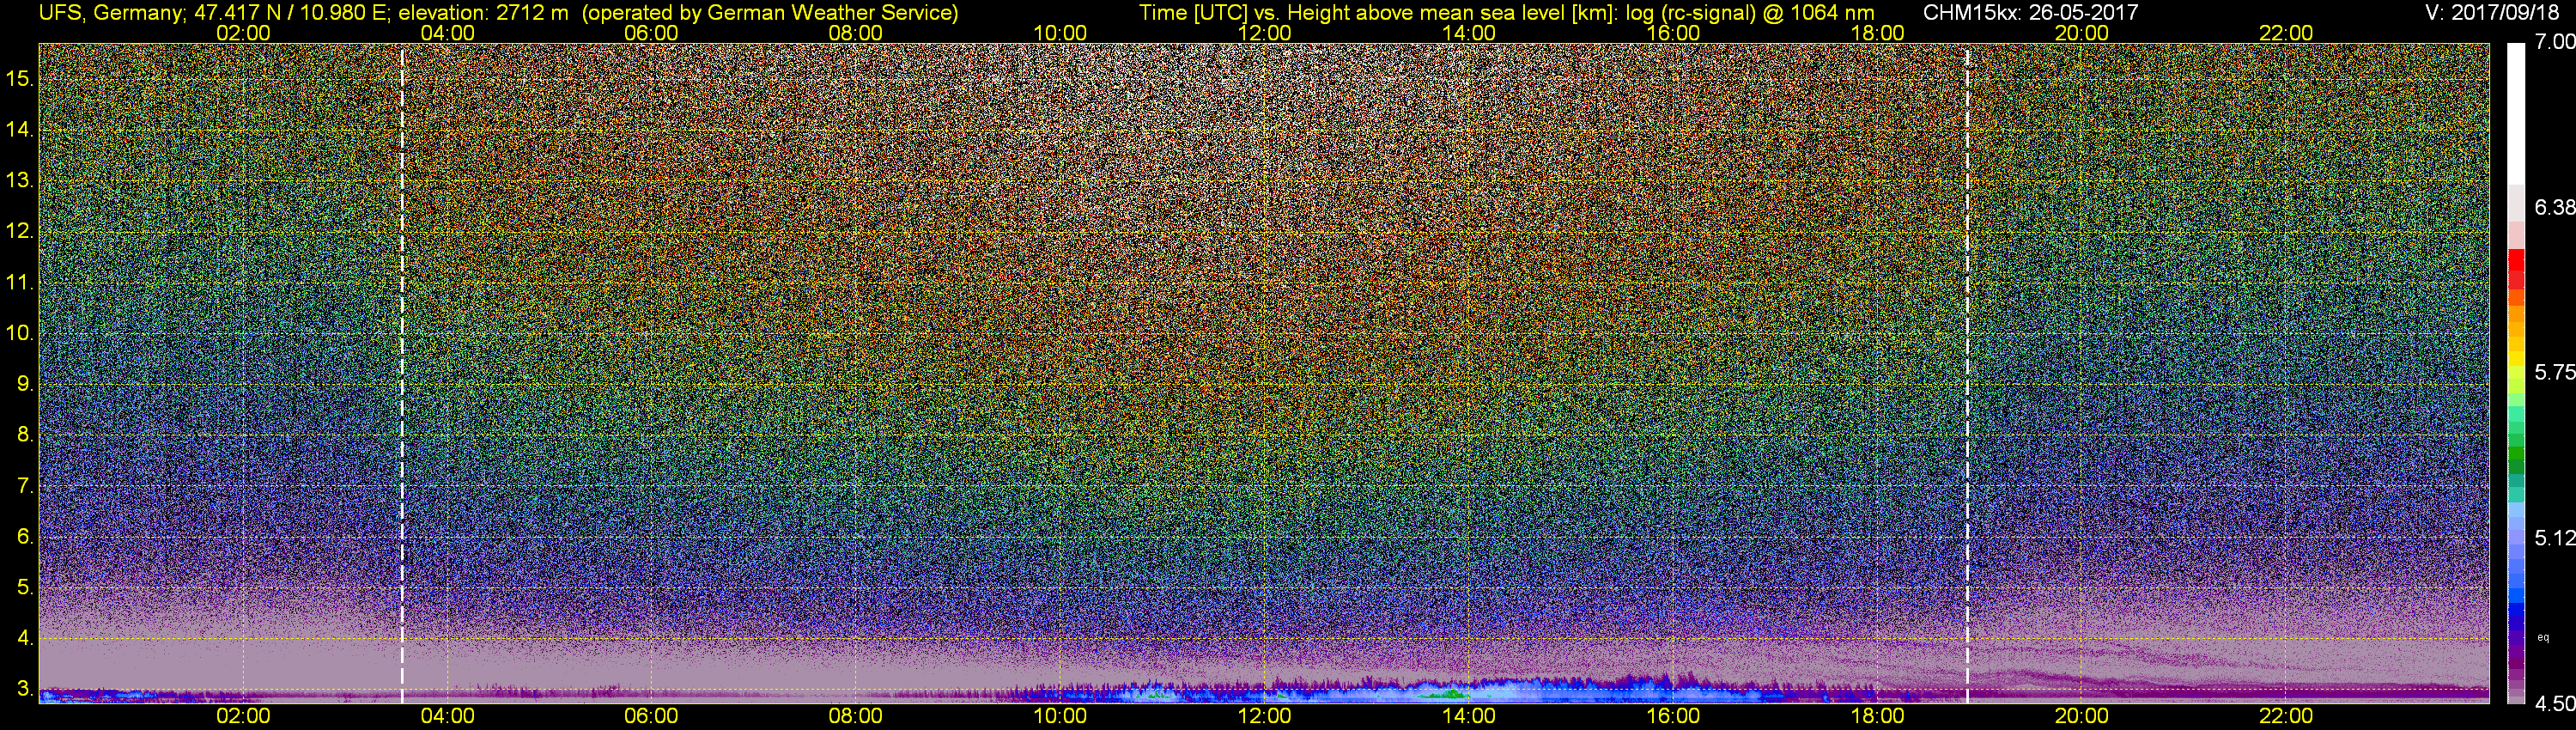Click the height axis label '8.'

[x=26, y=435]
